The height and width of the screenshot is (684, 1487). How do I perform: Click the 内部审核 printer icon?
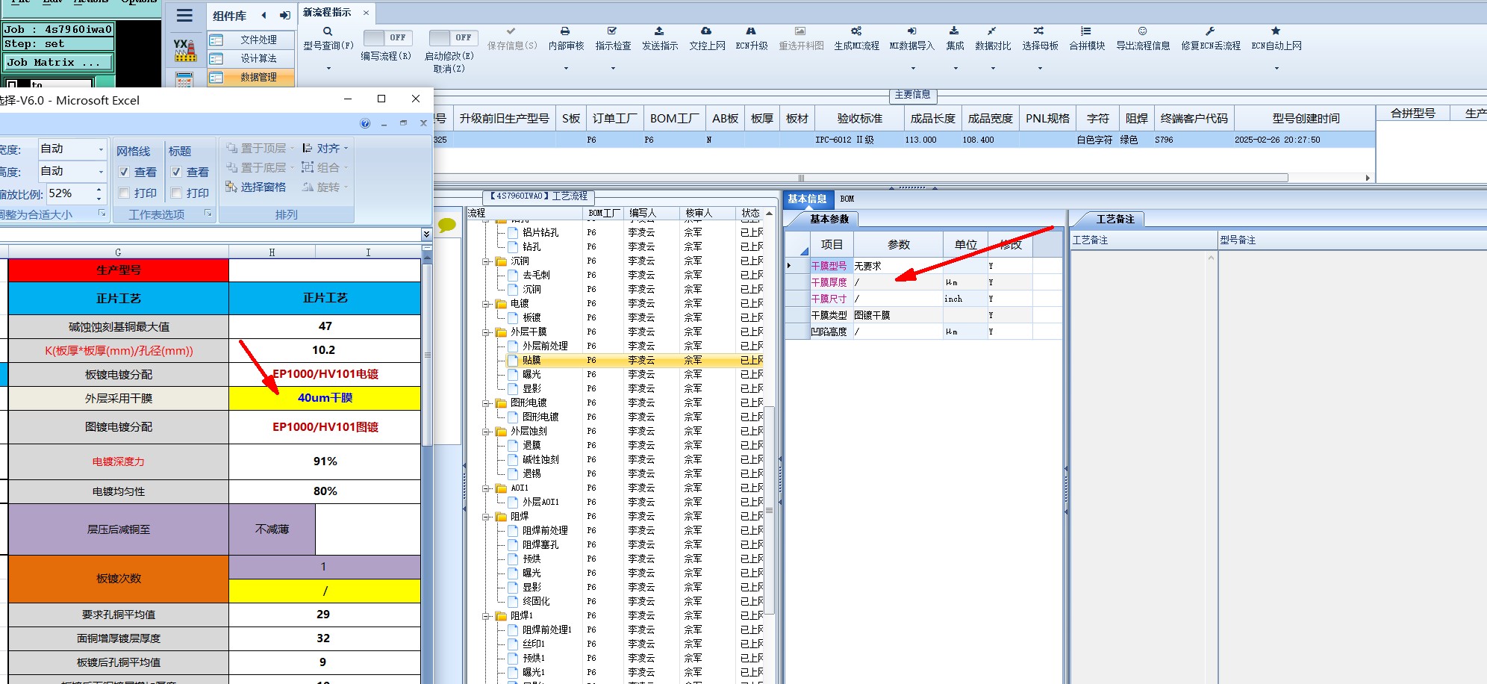click(565, 31)
